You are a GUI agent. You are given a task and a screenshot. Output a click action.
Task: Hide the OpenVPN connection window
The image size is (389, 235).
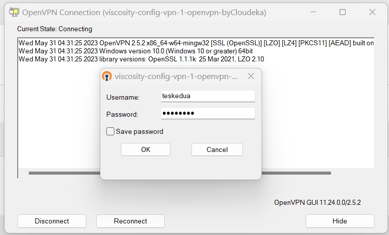[340, 221]
